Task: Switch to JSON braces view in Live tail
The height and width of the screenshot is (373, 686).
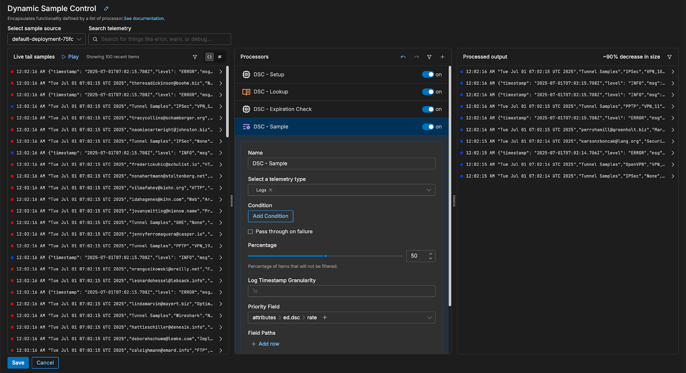Action: tap(209, 57)
